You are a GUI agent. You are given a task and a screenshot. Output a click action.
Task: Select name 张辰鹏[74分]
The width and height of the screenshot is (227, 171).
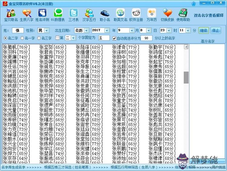pyautogui.click(x=126, y=149)
